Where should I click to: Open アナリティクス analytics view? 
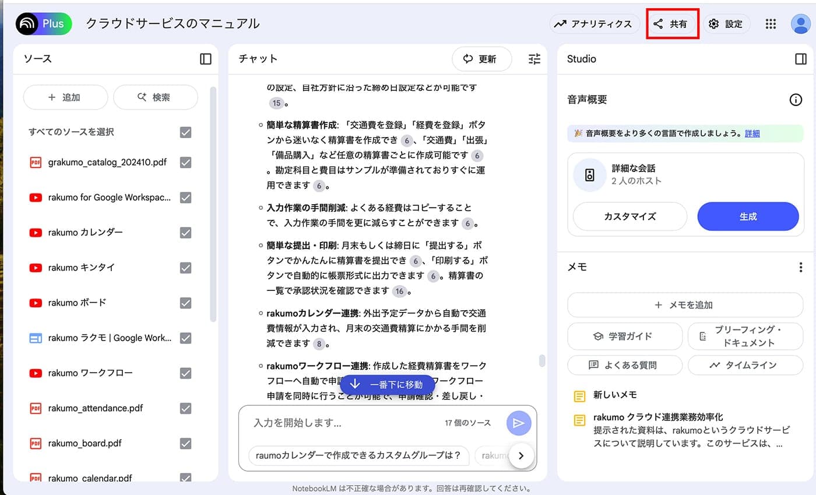[594, 24]
